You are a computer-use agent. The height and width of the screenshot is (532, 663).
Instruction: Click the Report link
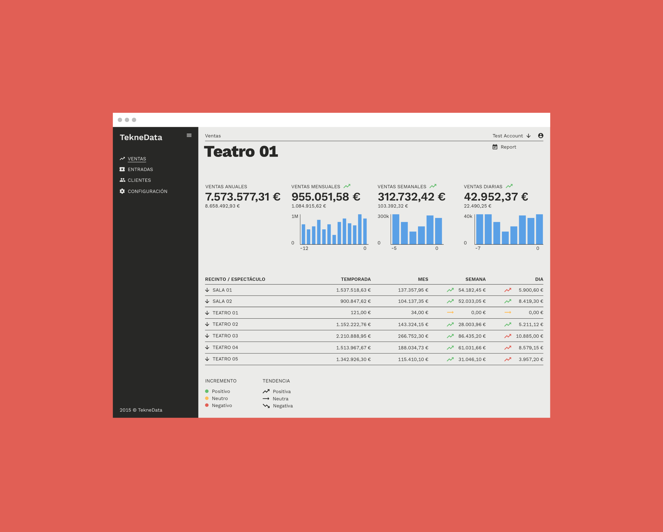point(508,147)
